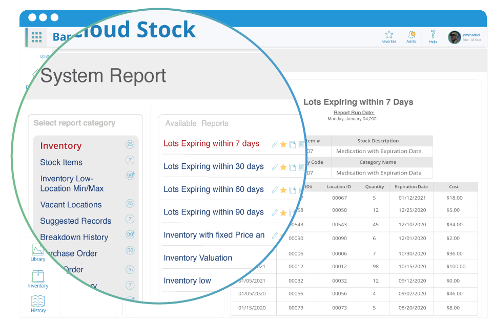The height and width of the screenshot is (323, 493).
Task: Open the Inventory sidebar icon
Action: coord(38,279)
